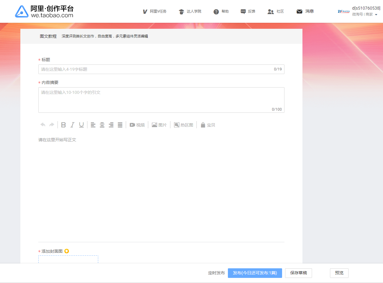Screen dimensions: 383x283
Task: Insert a picture (图片) into content
Action: tap(159, 125)
